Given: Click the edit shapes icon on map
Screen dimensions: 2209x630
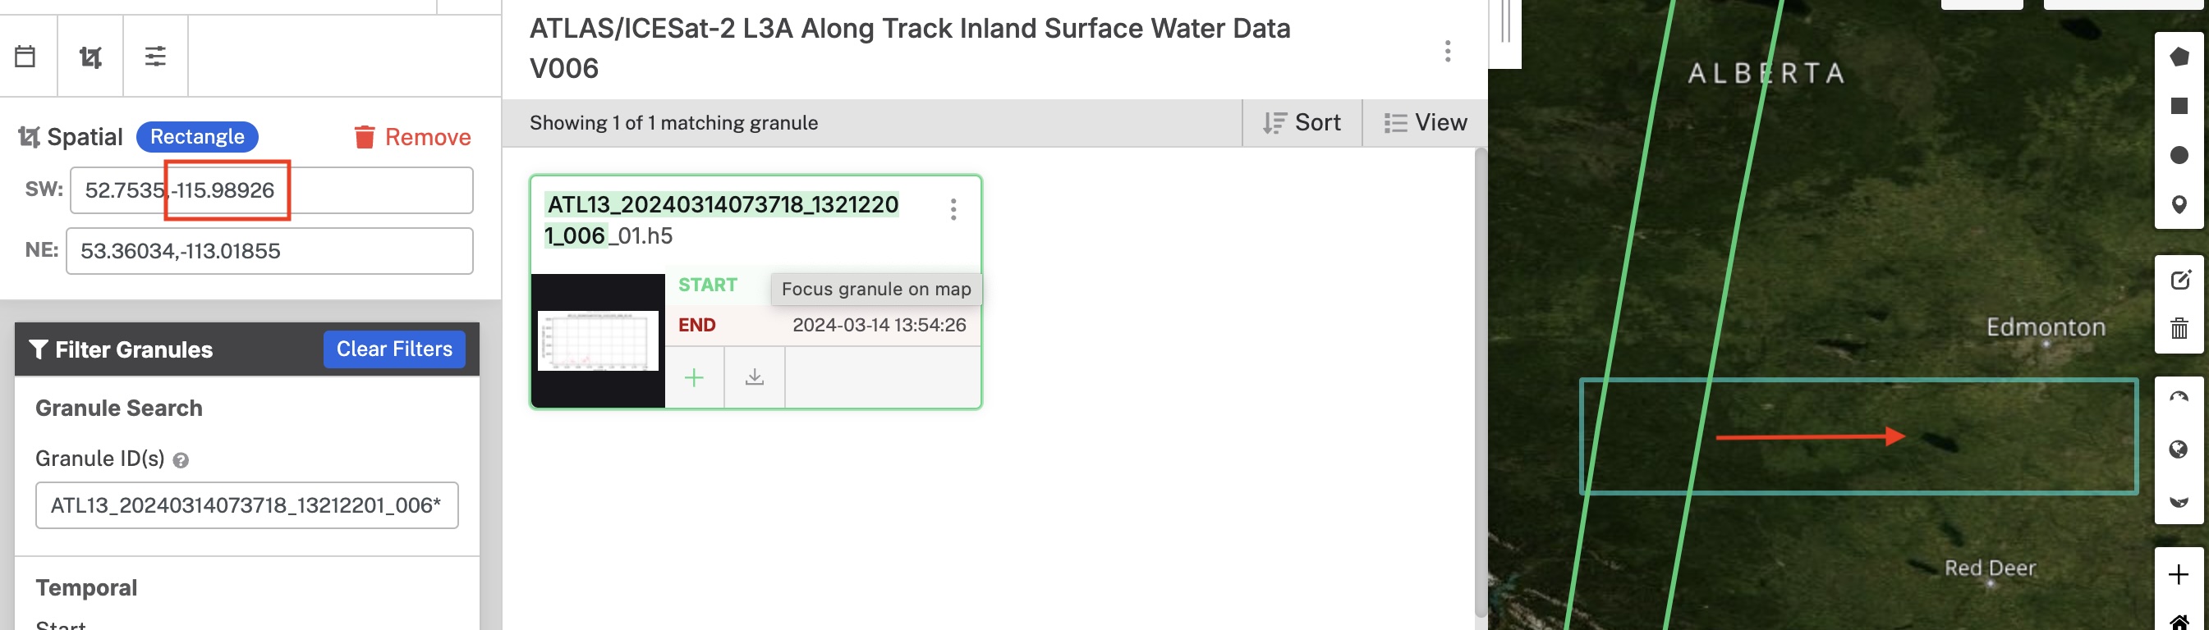Looking at the screenshot, I should [x=2179, y=280].
